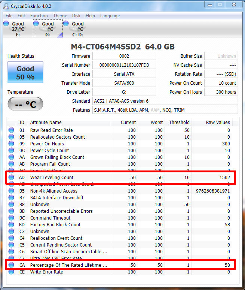Screen dimensions: 245x290
Task: Click status orb of Grown Failing Block Count
Action: click(11, 157)
